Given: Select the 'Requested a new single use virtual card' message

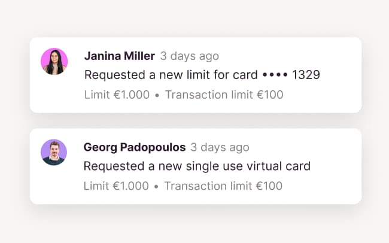Looking at the screenshot, I should [x=197, y=166].
